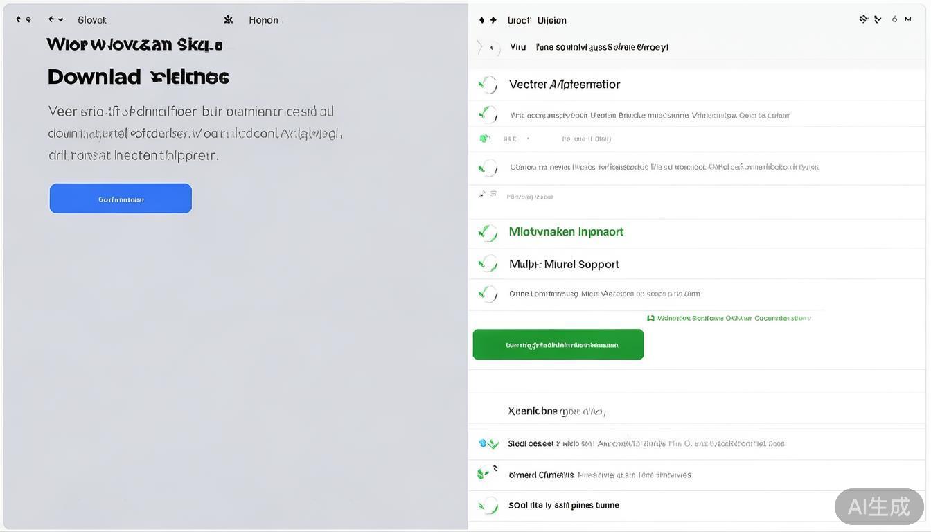Screen dimensions: 931x532
Task: Select the Glovet menu item
Action: pyautogui.click(x=92, y=20)
